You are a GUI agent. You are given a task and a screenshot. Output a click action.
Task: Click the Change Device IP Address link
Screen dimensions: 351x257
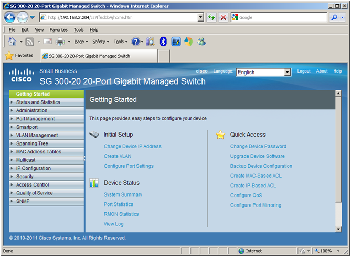click(x=133, y=147)
